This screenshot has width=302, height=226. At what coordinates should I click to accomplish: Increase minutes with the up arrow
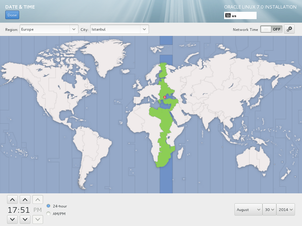tap(25, 200)
